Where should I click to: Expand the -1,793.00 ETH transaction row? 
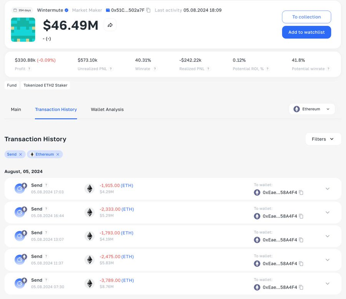(x=328, y=236)
